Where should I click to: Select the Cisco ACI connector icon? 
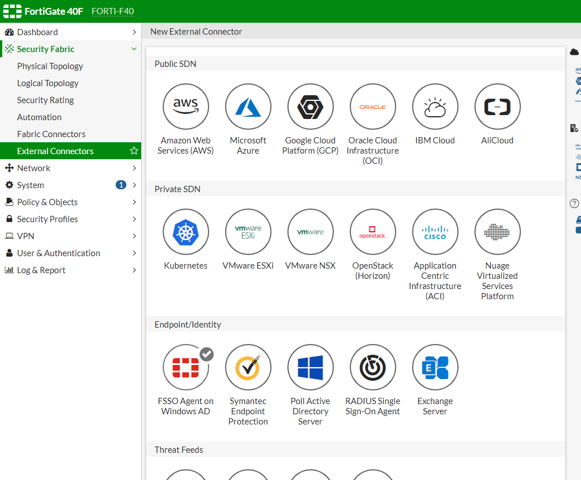click(x=435, y=232)
